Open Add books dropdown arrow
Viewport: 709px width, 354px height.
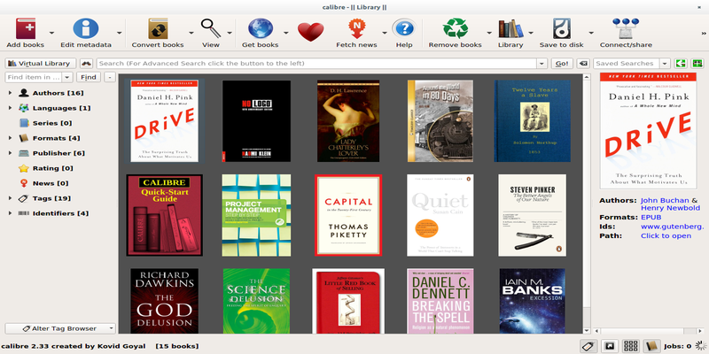[51, 33]
